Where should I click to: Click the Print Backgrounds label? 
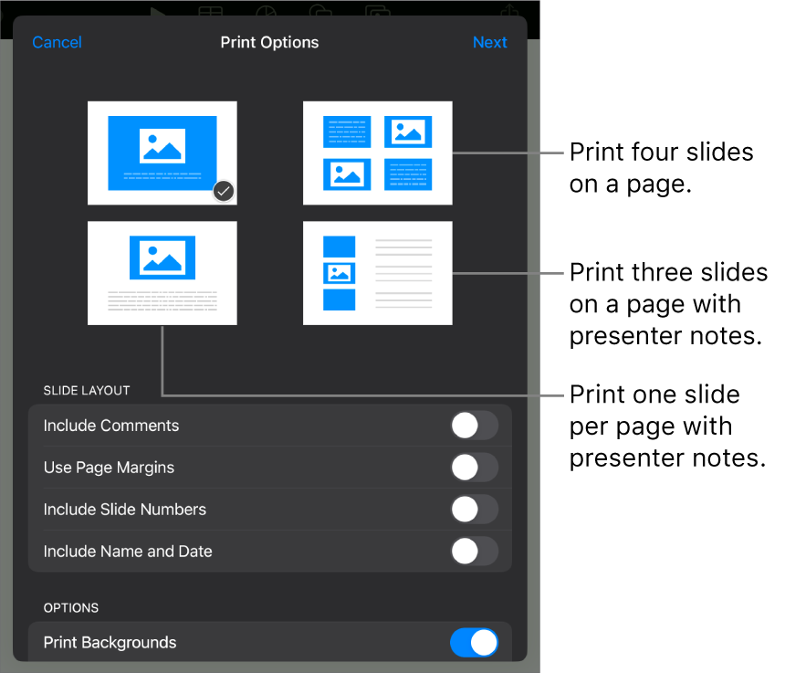click(x=110, y=643)
